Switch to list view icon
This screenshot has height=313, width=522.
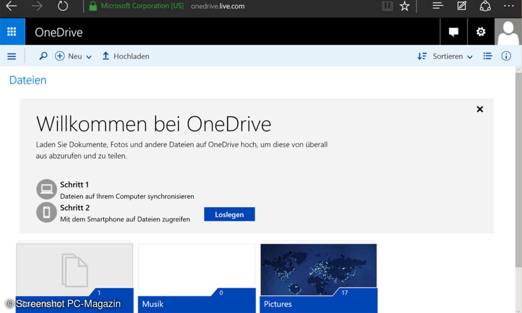click(x=488, y=56)
